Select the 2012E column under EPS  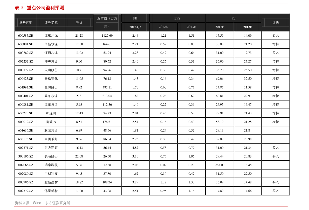[163, 27]
